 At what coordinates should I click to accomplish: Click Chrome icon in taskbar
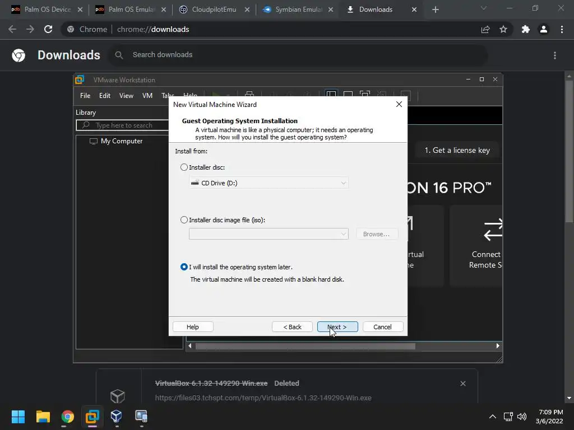tap(68, 417)
